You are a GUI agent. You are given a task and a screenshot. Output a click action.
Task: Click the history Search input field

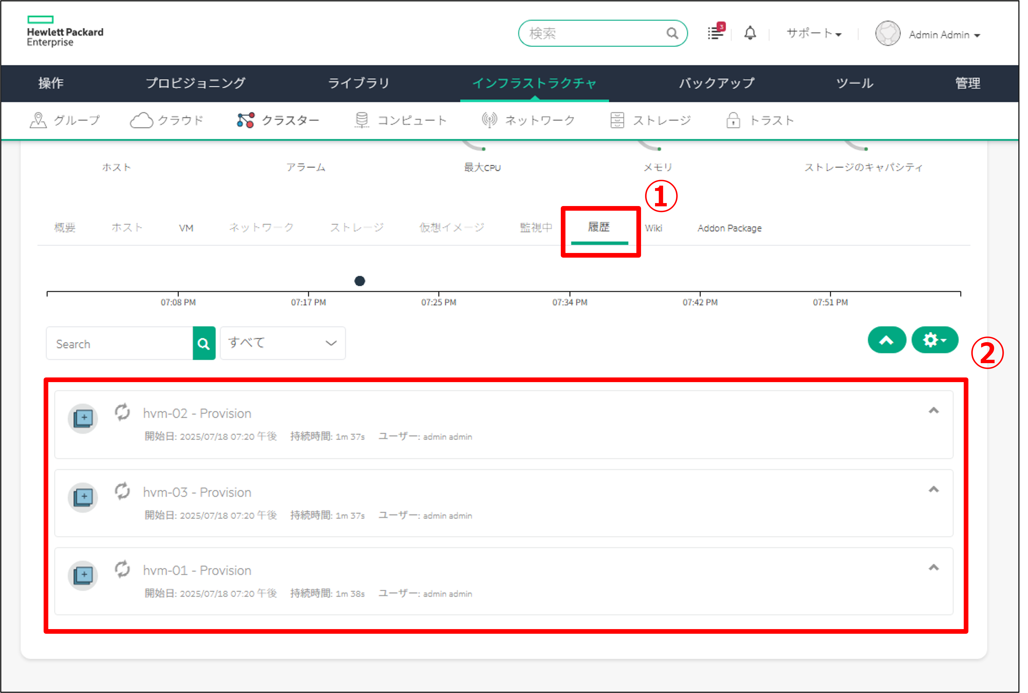click(119, 344)
